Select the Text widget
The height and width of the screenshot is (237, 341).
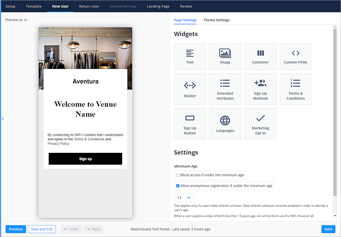190,56
